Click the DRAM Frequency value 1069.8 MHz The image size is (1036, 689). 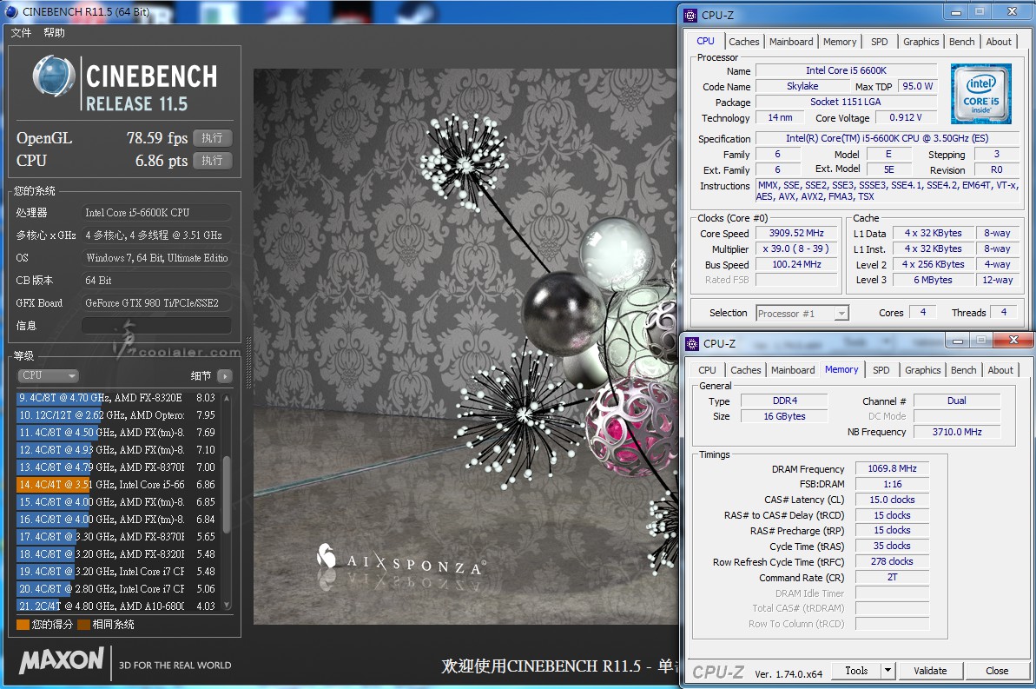pos(892,469)
